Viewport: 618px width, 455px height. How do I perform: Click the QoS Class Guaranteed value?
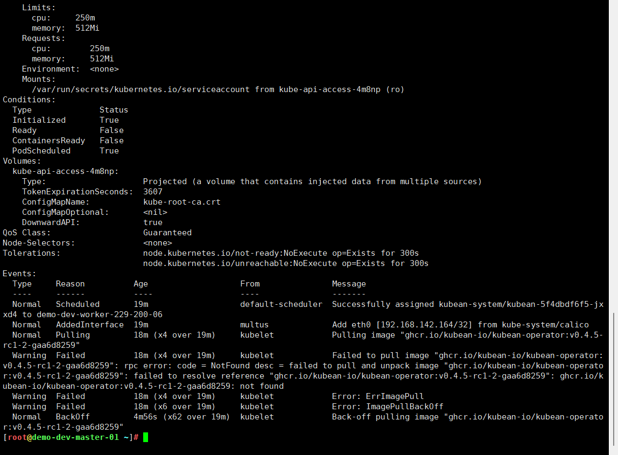coord(167,232)
